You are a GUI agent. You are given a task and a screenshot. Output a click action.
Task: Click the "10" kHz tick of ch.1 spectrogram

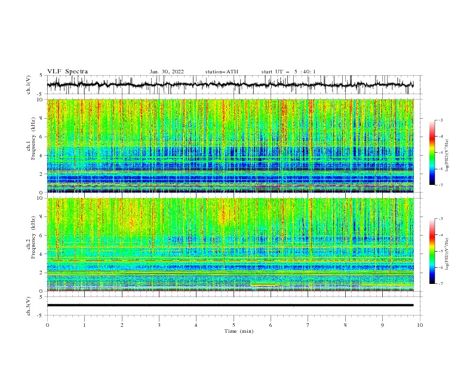(x=41, y=100)
